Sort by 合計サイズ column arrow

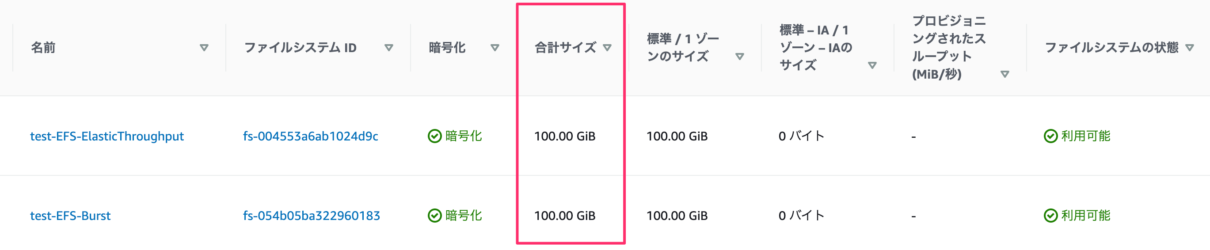point(607,48)
